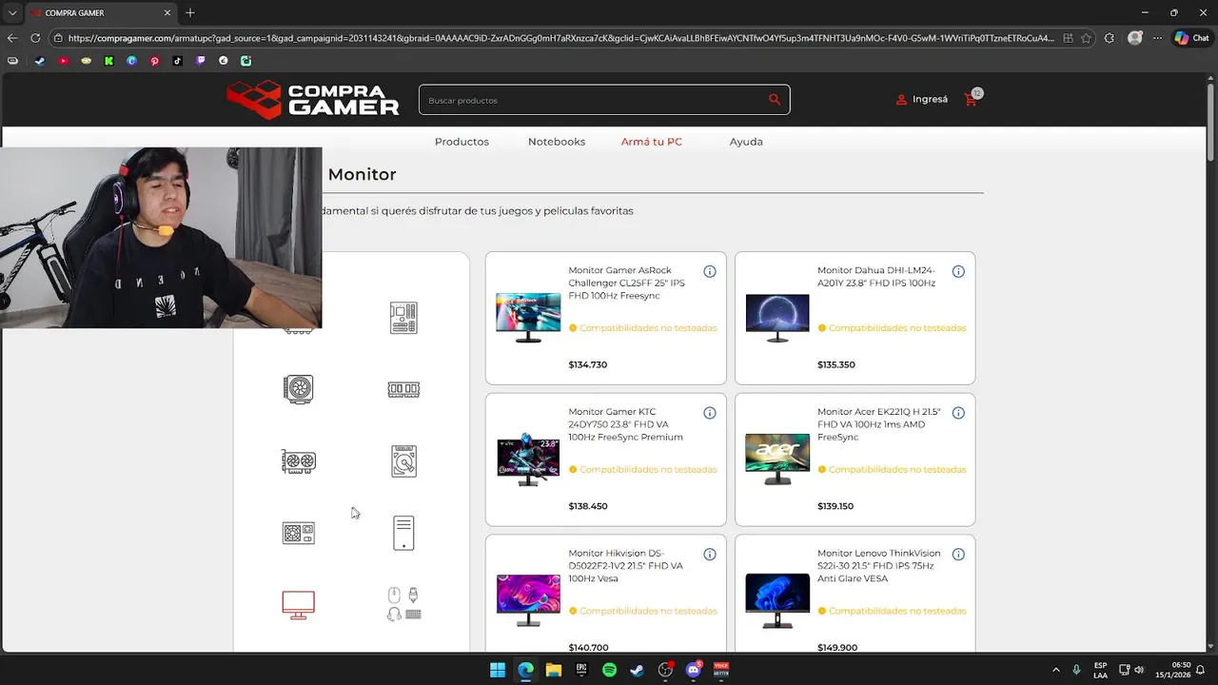Viewport: 1218px width, 685px height.
Task: Open the Copilot Chat button
Action: [1192, 38]
